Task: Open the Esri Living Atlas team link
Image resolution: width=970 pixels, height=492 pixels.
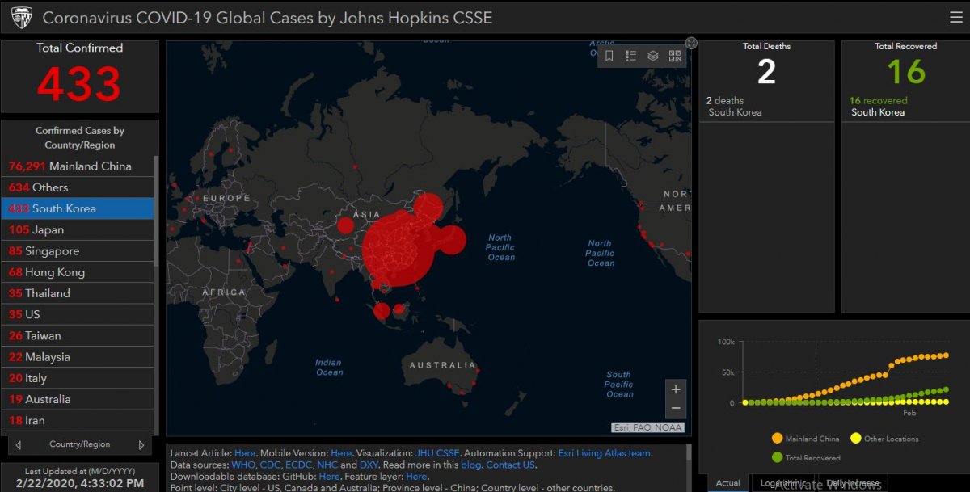Action: click(x=604, y=453)
